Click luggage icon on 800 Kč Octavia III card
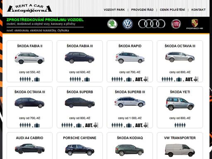212x159 pixels. point(179,79)
